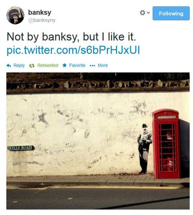Click the Reply arrow icon

click(x=9, y=66)
